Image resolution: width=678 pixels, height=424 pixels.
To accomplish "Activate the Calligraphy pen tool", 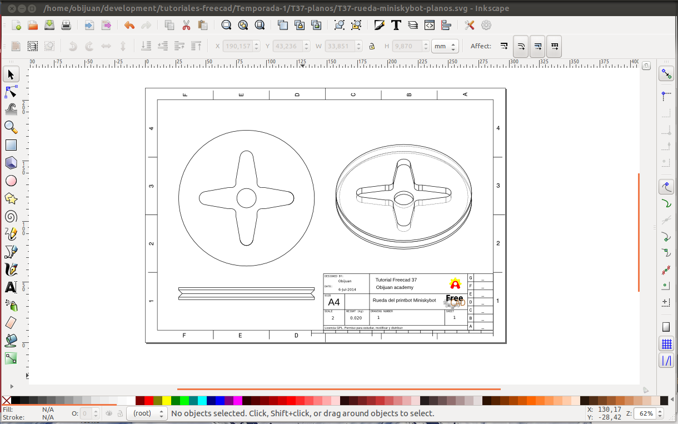I will (x=11, y=270).
